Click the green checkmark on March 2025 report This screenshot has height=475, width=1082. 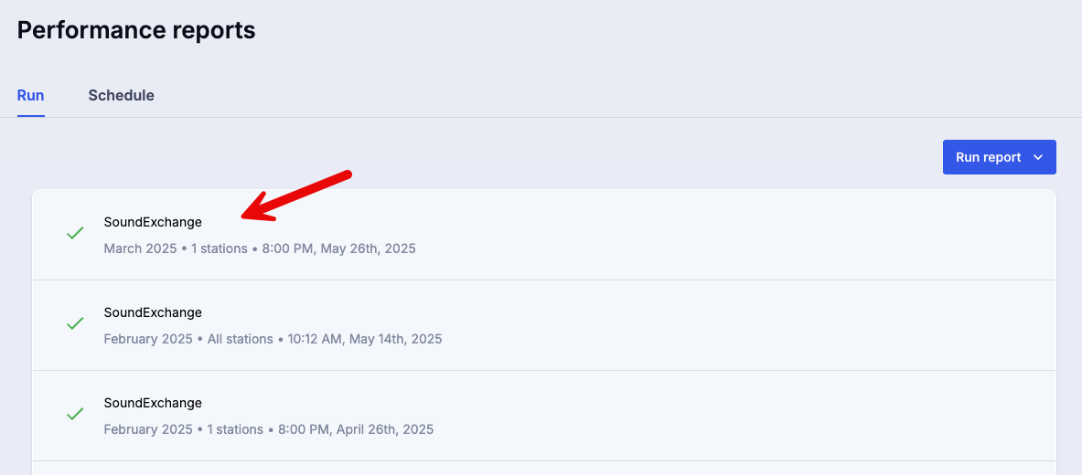click(x=75, y=234)
